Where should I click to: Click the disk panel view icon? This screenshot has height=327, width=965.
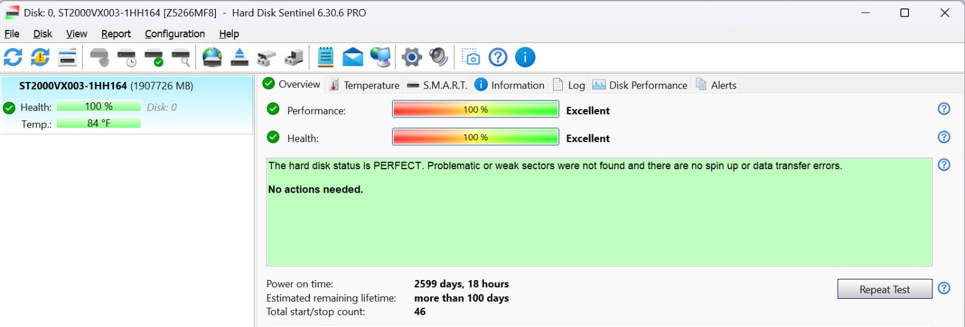68,57
